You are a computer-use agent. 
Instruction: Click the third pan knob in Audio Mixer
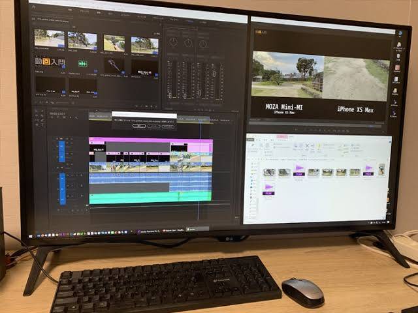(203, 44)
